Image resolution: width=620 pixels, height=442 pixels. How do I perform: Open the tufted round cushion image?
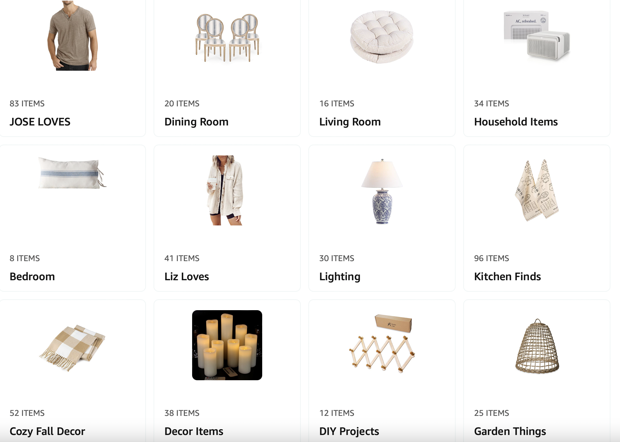click(382, 37)
